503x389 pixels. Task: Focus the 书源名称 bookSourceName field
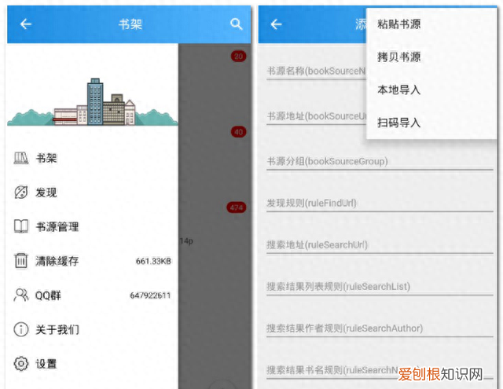click(316, 72)
